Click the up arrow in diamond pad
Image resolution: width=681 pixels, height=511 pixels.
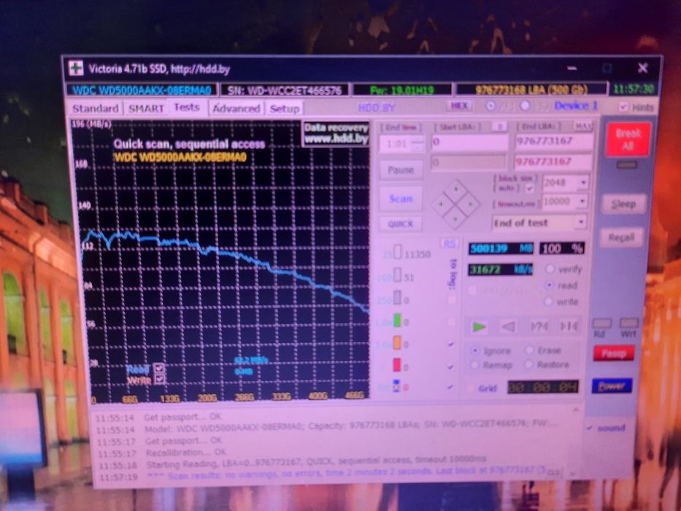[x=455, y=190]
